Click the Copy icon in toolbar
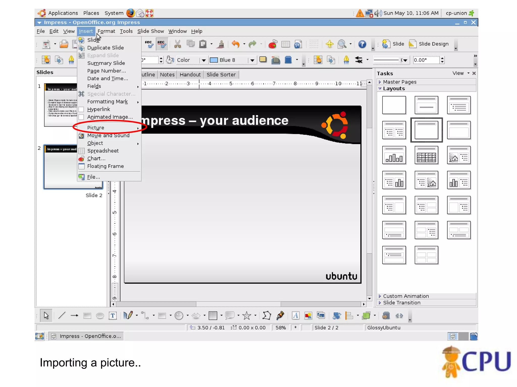 click(x=191, y=44)
